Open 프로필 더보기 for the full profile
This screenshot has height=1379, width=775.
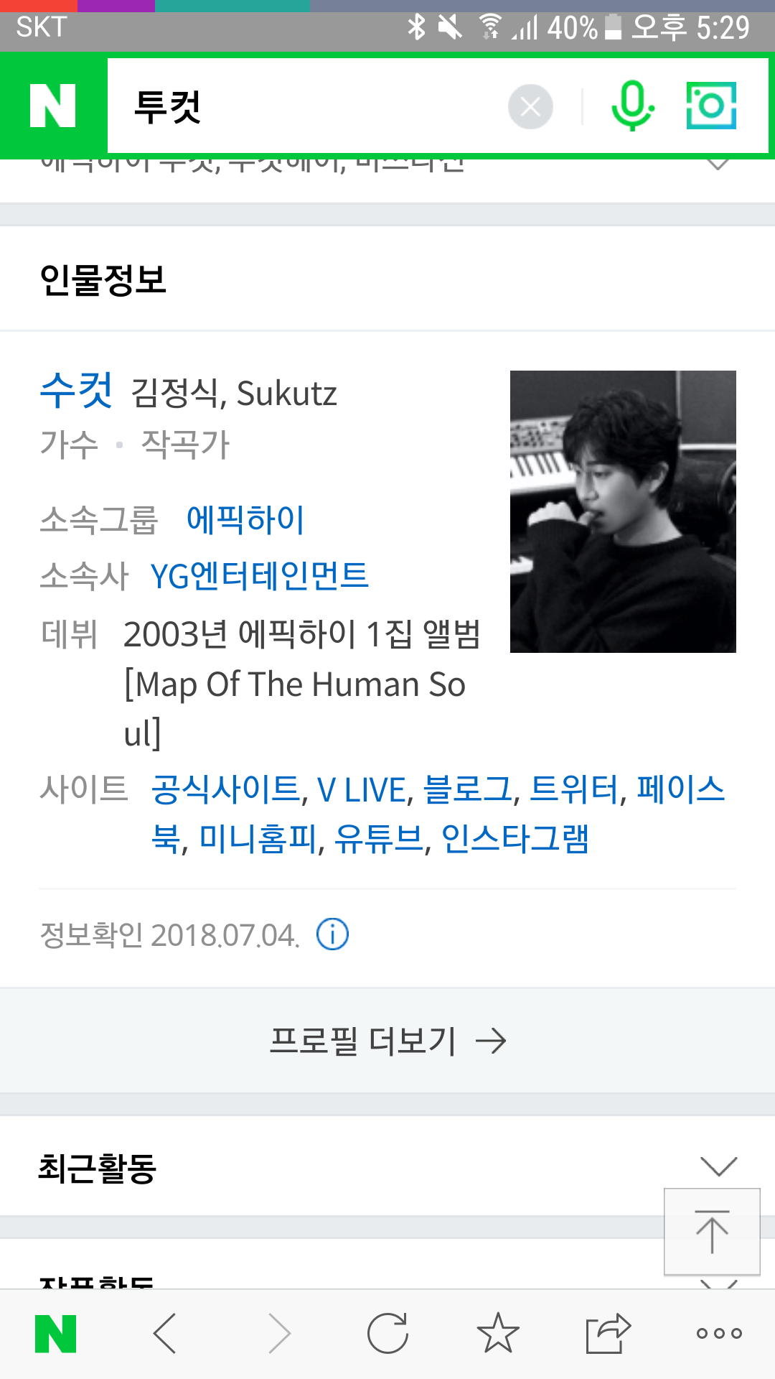pyautogui.click(x=387, y=1041)
